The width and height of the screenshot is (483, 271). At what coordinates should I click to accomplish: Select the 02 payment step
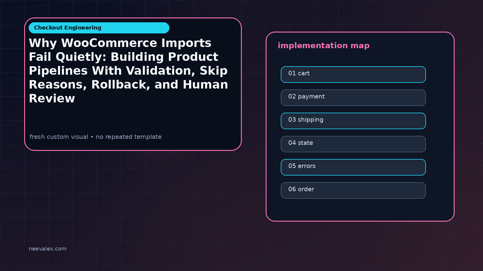click(x=353, y=98)
